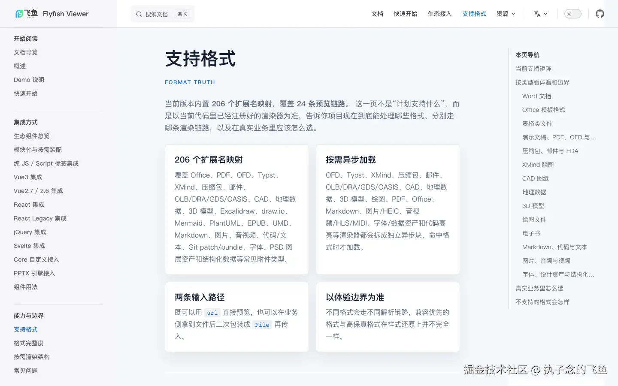618x386 pixels.
Task: Click the 本页导航 heading
Action: coord(527,55)
